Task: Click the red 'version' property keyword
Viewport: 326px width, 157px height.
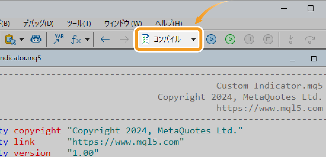Action: (x=32, y=153)
